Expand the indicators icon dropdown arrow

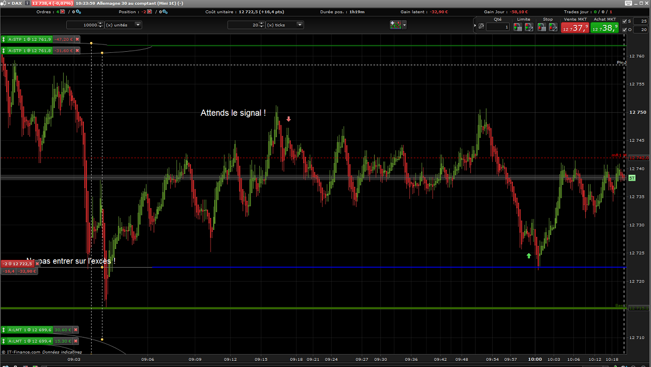click(x=405, y=25)
